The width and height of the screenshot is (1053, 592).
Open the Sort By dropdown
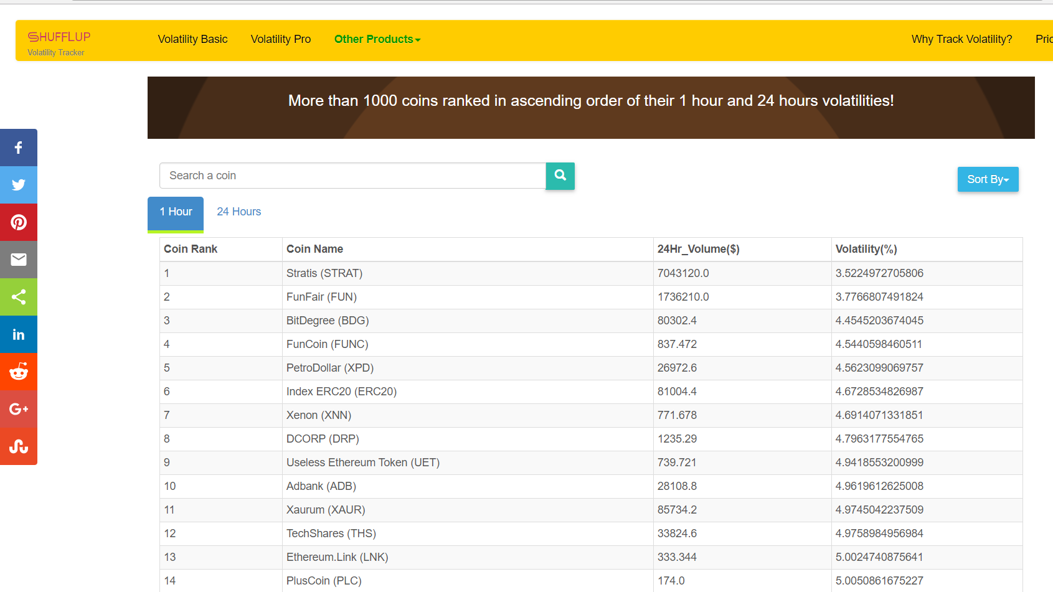[x=988, y=179]
